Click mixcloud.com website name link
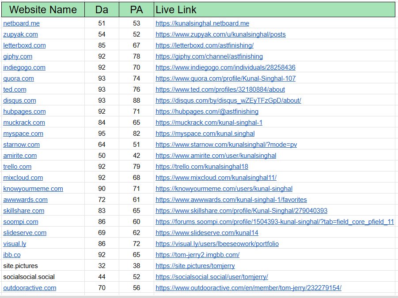 [x=23, y=178]
